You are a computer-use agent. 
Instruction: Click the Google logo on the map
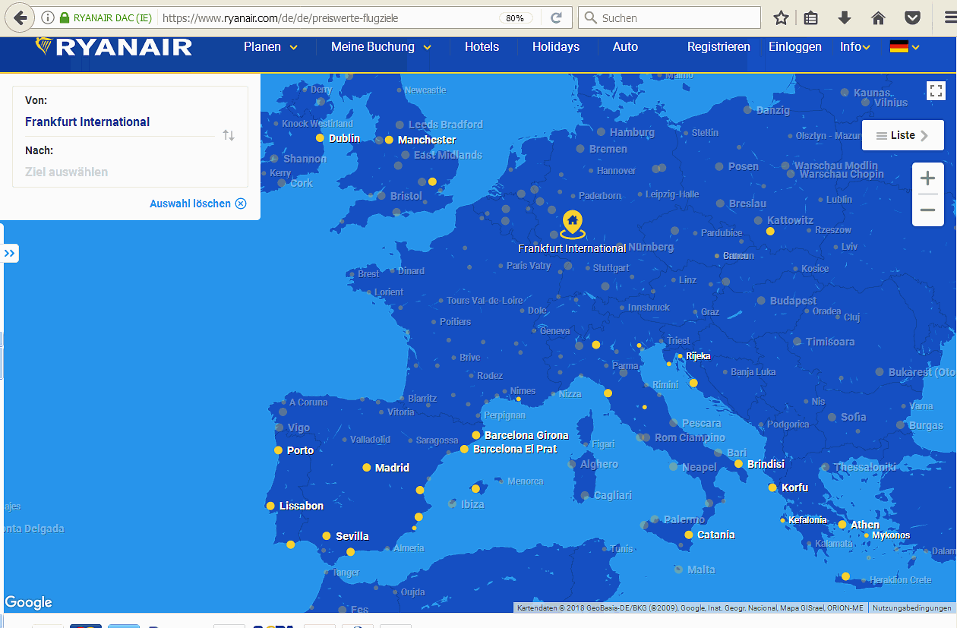pos(29,603)
